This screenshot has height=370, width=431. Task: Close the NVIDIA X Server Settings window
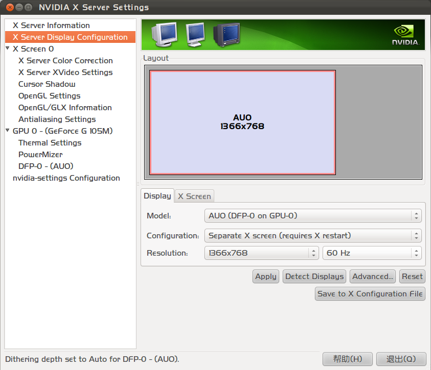pos(10,8)
